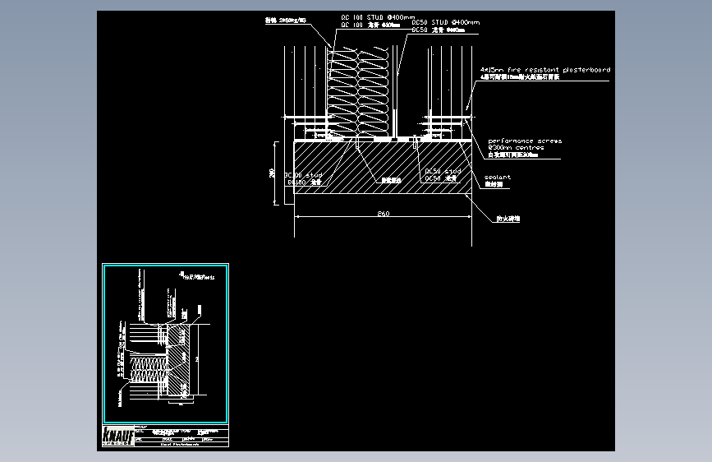Select the 'QC100 stud' label inside hatch
Image resolution: width=712 pixels, height=462 pixels.
tap(303, 175)
